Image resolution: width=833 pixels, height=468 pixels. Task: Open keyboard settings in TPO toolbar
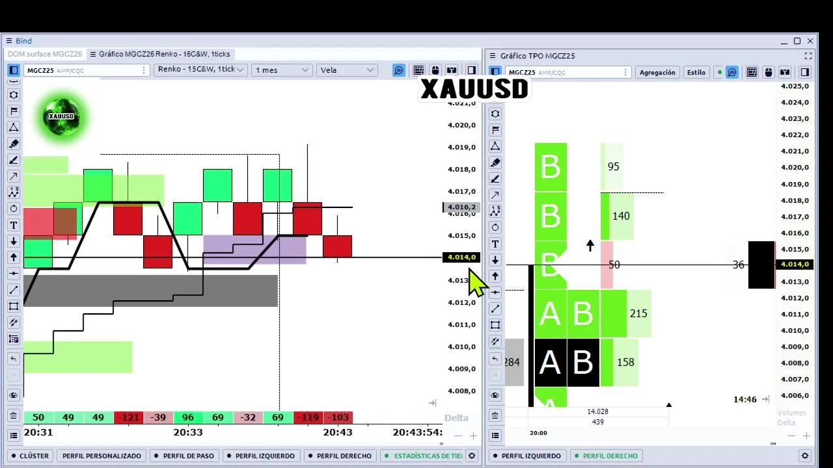click(x=752, y=72)
